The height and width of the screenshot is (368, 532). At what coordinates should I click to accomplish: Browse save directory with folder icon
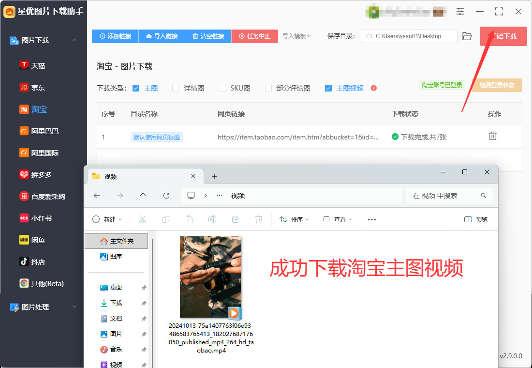click(x=467, y=36)
